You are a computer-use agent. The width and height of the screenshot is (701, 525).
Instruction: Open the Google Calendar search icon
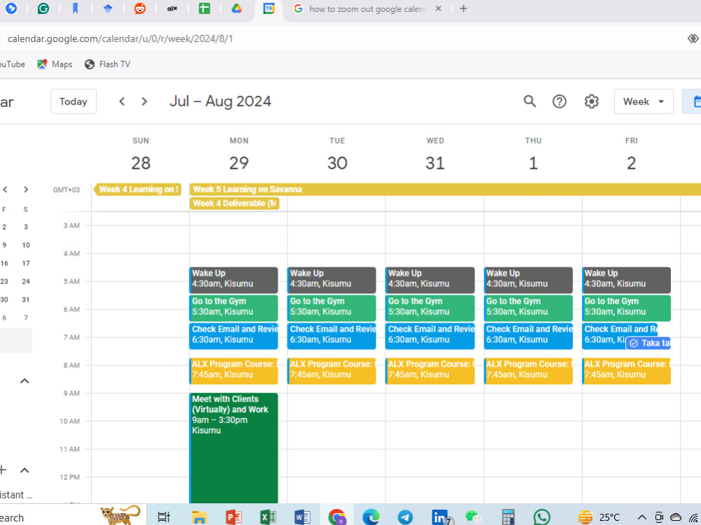pyautogui.click(x=530, y=101)
